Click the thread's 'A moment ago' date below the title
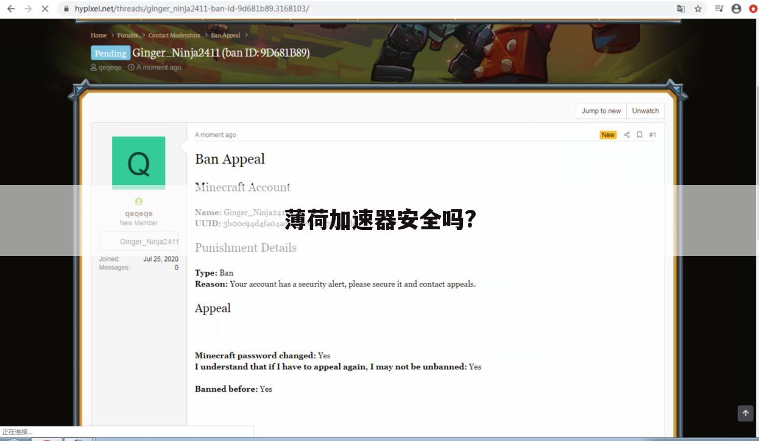This screenshot has height=441, width=759. (x=158, y=68)
